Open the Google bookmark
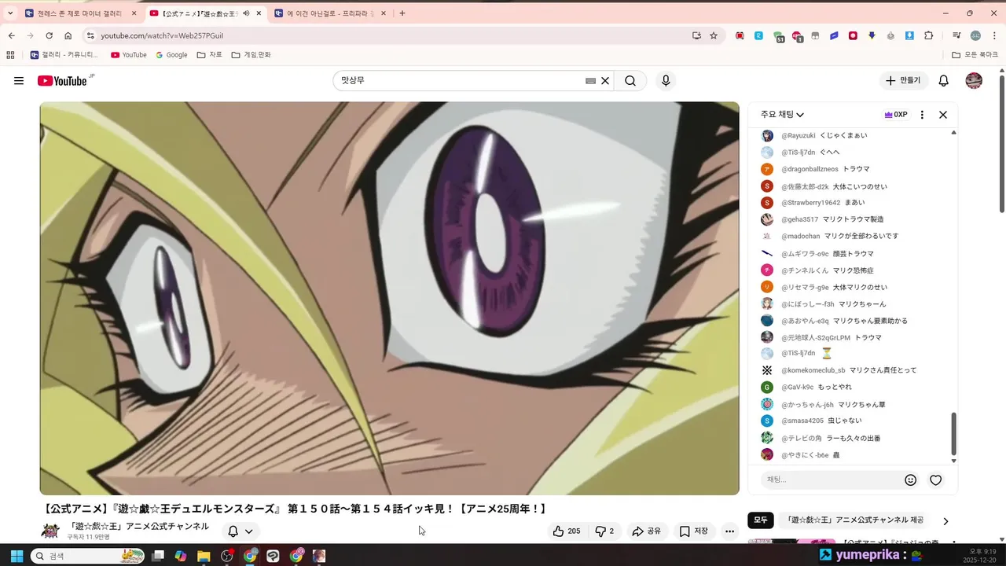This screenshot has height=566, width=1006. (172, 55)
